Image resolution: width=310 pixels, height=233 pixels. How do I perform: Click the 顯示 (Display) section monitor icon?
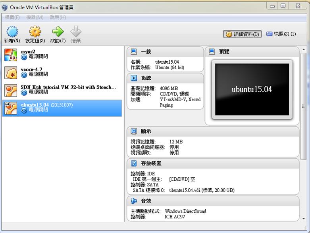(134, 131)
